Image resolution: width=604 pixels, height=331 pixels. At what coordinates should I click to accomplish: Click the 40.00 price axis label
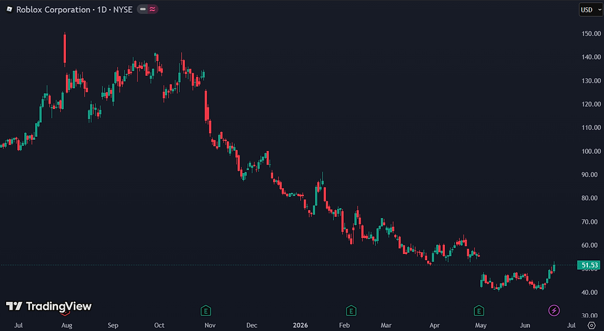[591, 292]
